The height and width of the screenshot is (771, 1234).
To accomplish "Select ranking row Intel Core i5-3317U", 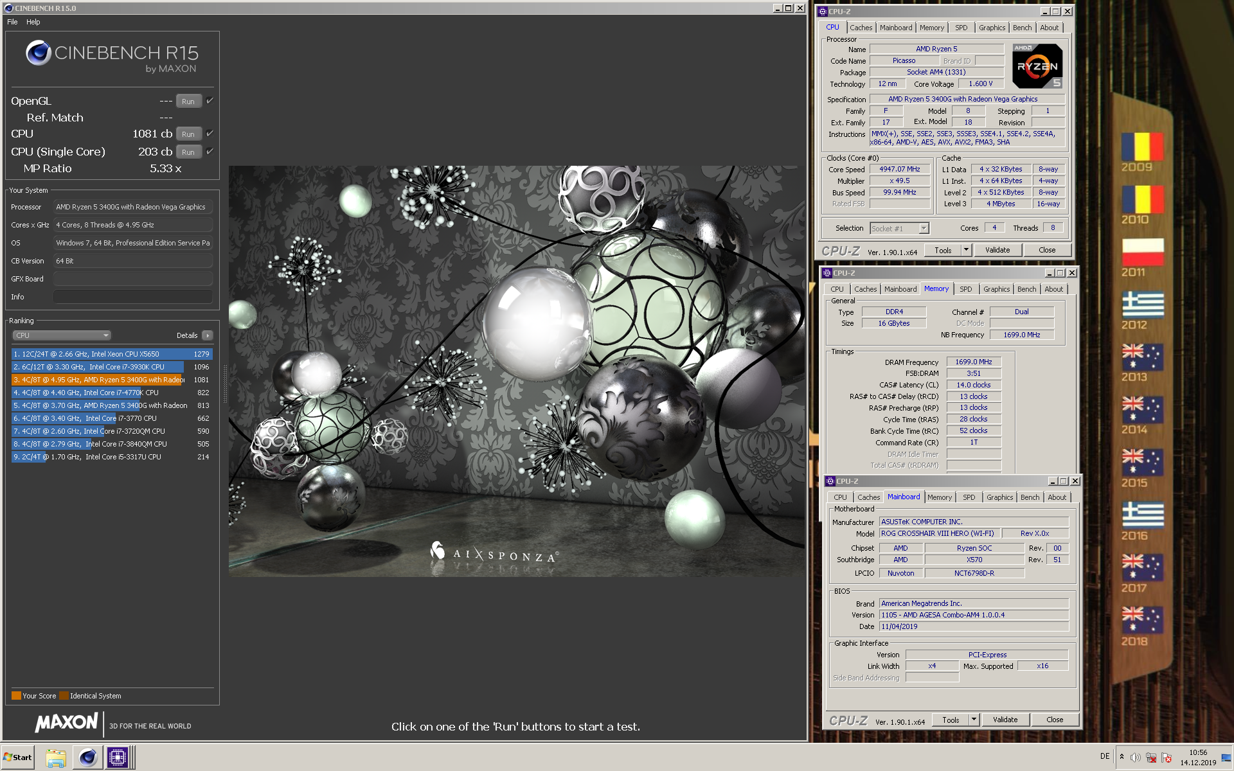I will click(x=112, y=457).
